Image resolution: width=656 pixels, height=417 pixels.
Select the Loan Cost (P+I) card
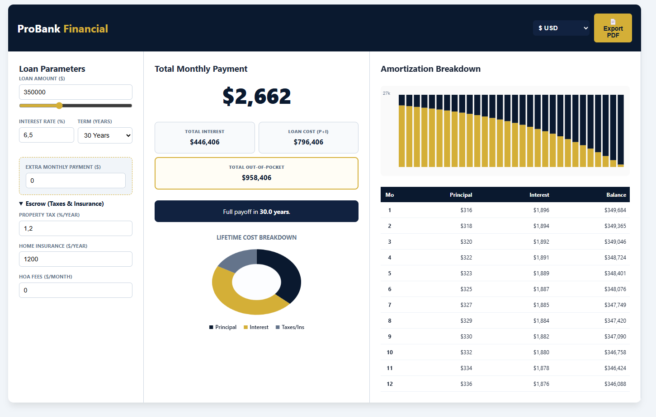(x=308, y=138)
